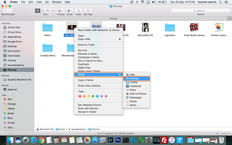Screen dimensions: 232x145
Task: Click the Add Tags toolbar icon
Action: (88, 11)
